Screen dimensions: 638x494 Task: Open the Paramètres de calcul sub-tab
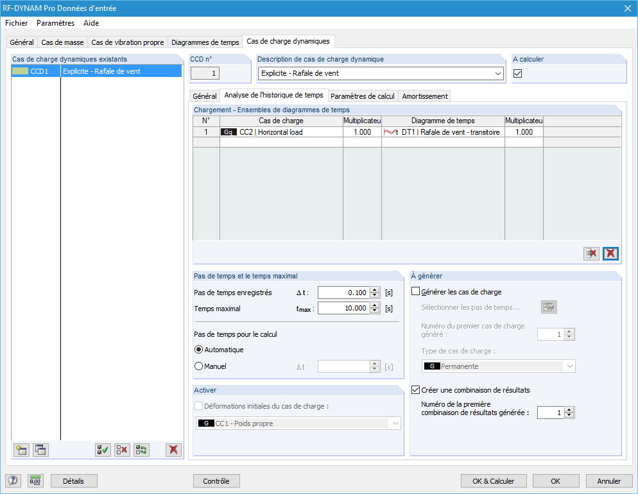pos(363,96)
